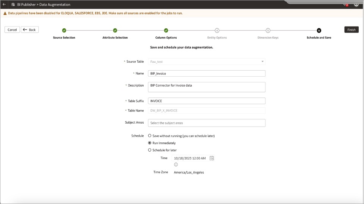Click the Source Selection step checkmark

(64, 30)
